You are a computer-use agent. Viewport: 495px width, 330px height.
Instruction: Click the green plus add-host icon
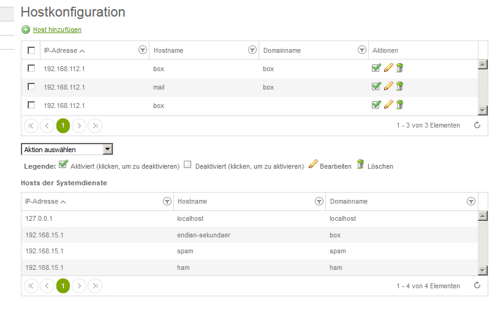(25, 29)
